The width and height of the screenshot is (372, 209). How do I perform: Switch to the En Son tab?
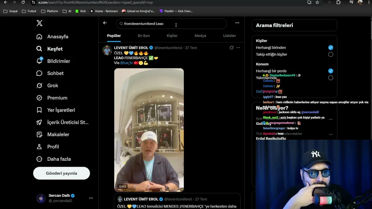coord(144,36)
